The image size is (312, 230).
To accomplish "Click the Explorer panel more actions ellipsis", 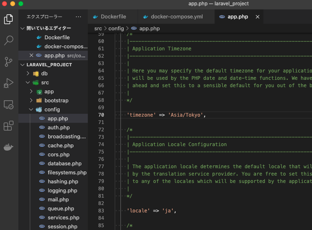I will [x=78, y=17].
